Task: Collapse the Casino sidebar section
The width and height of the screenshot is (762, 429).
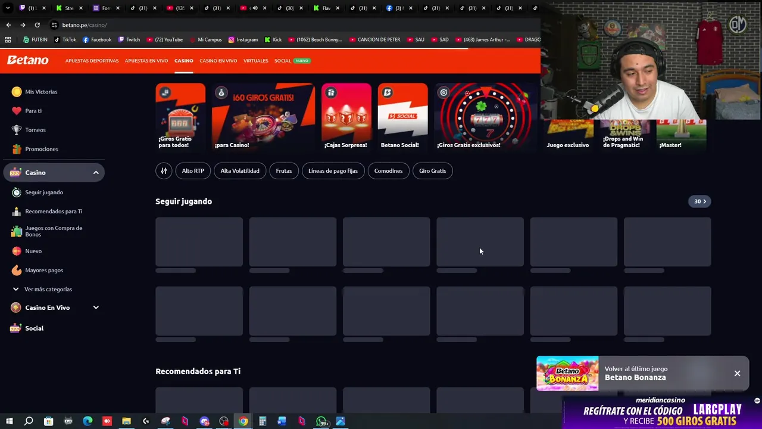Action: tap(96, 173)
